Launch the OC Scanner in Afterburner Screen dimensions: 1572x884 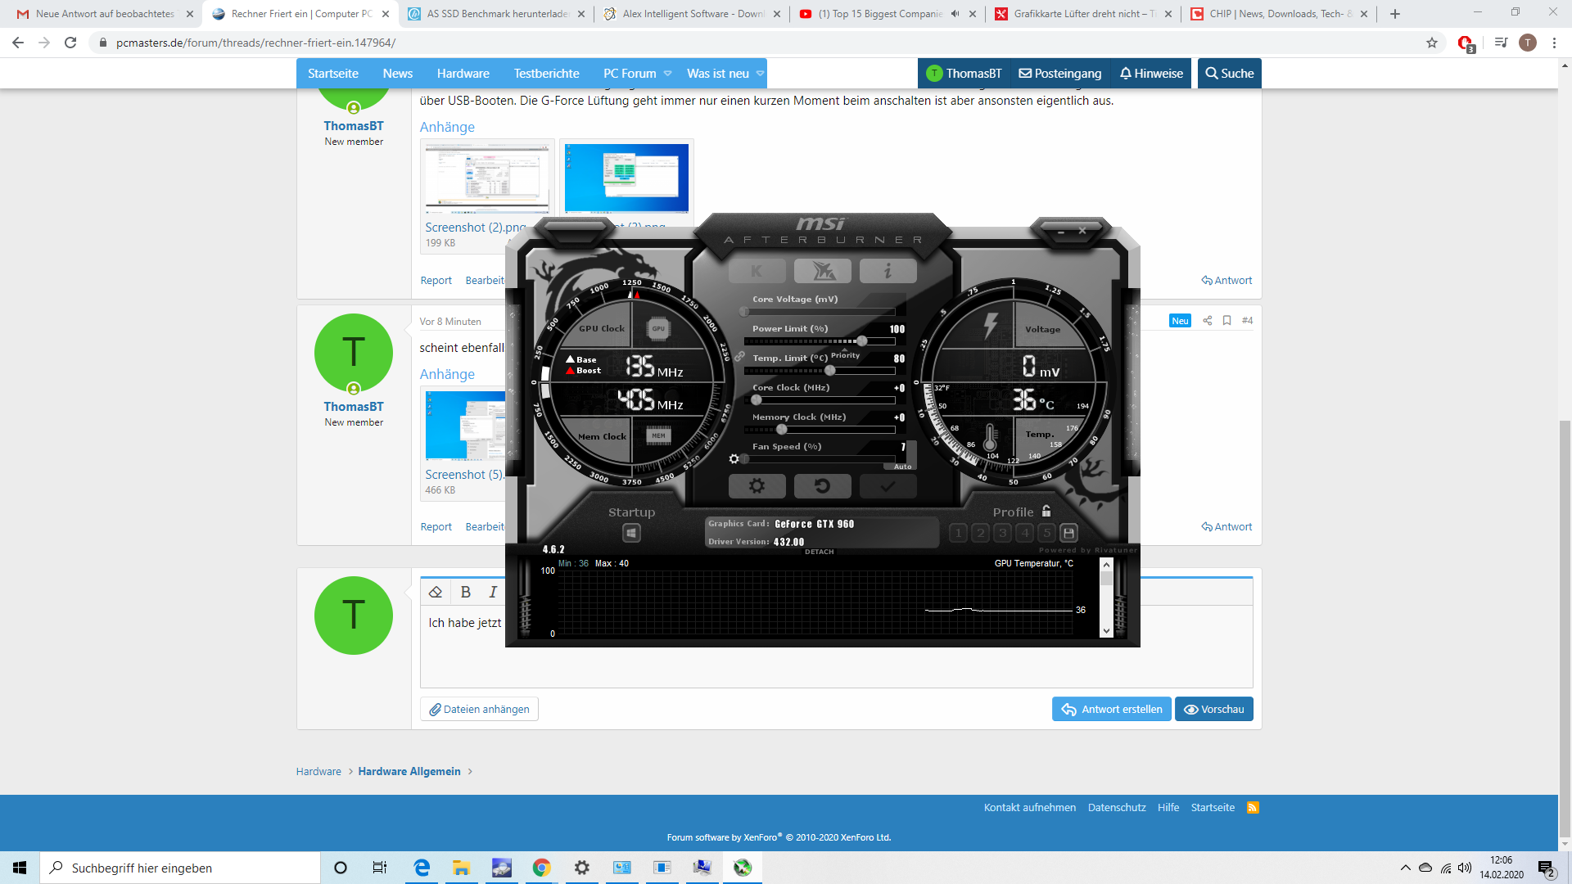pos(822,271)
